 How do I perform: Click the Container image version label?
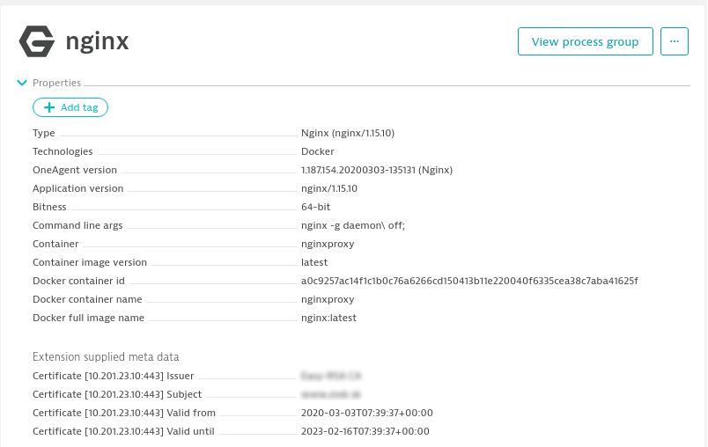tap(90, 262)
